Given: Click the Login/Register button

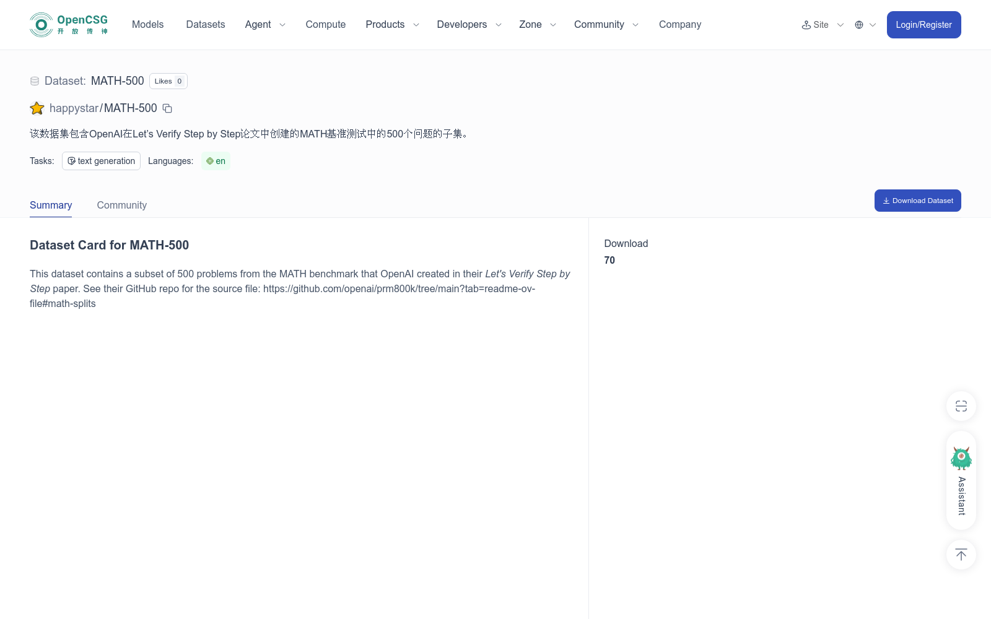Looking at the screenshot, I should point(924,25).
